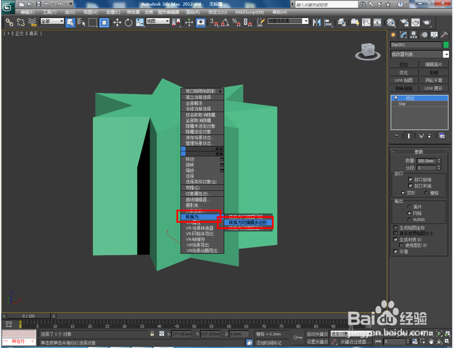The height and width of the screenshot is (348, 453).
Task: Click the Pin Stack icon
Action: (x=396, y=135)
